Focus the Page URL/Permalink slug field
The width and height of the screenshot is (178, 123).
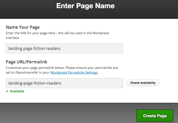64,83
